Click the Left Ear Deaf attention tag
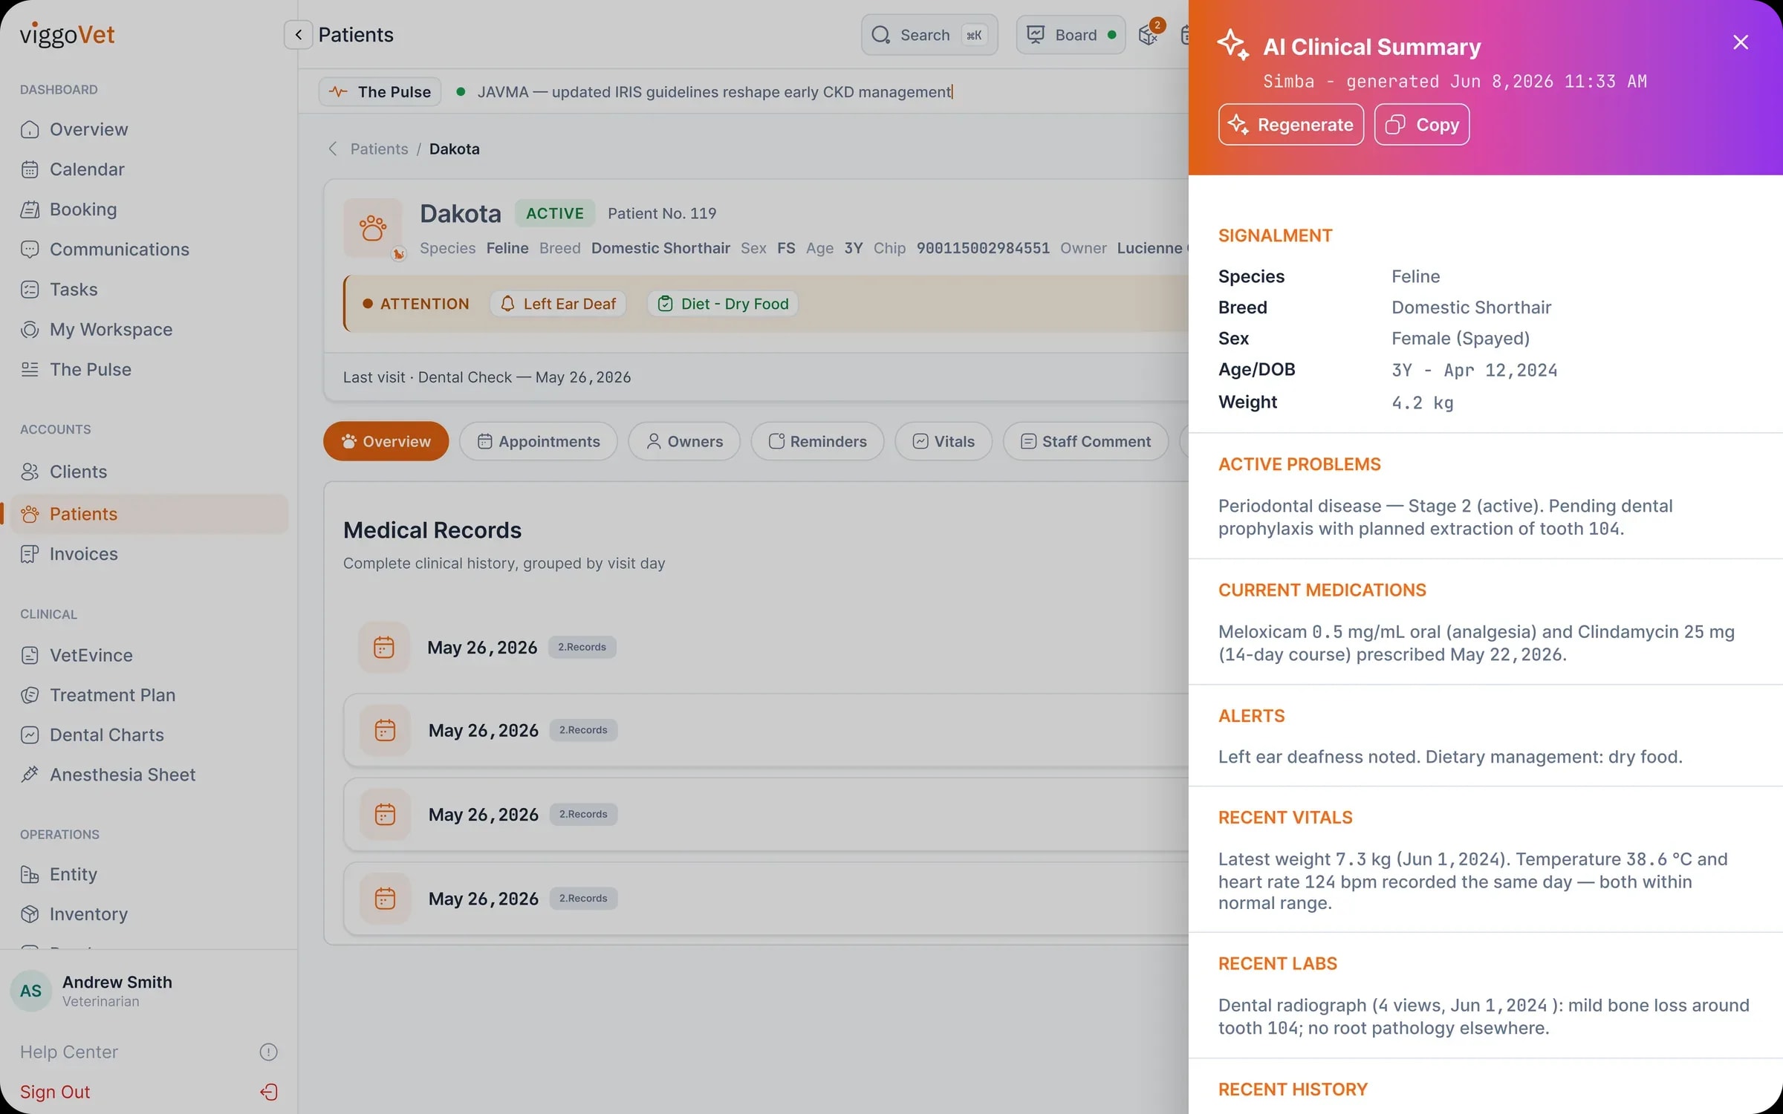Screen dimensions: 1783x1114 click(559, 304)
